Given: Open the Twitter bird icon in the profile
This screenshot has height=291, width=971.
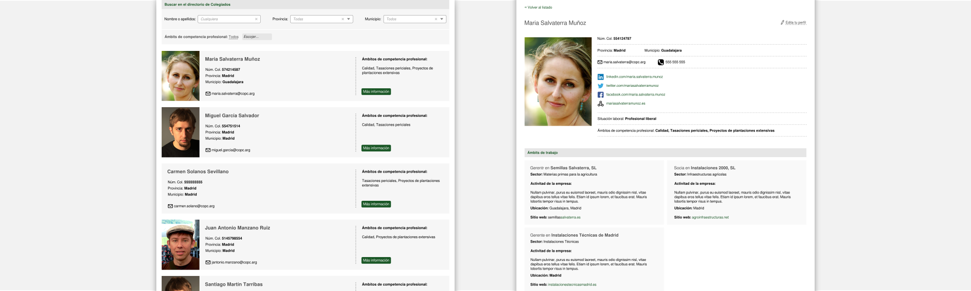Looking at the screenshot, I should [601, 86].
